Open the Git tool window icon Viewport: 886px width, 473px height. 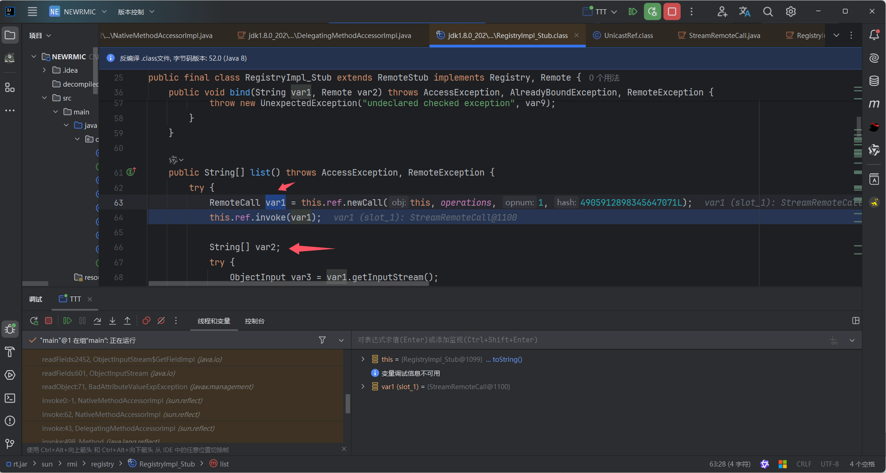pos(10,444)
